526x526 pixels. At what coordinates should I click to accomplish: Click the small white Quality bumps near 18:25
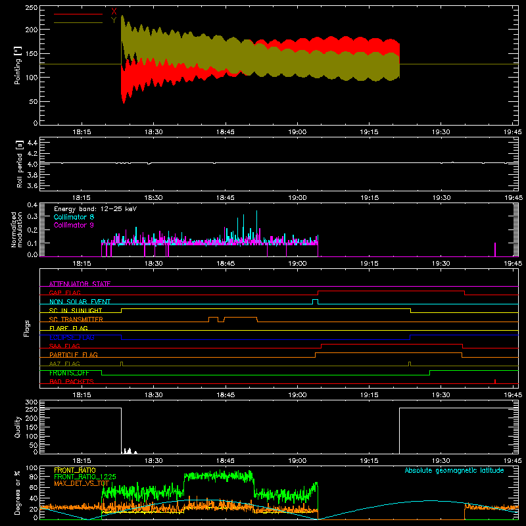click(x=129, y=451)
